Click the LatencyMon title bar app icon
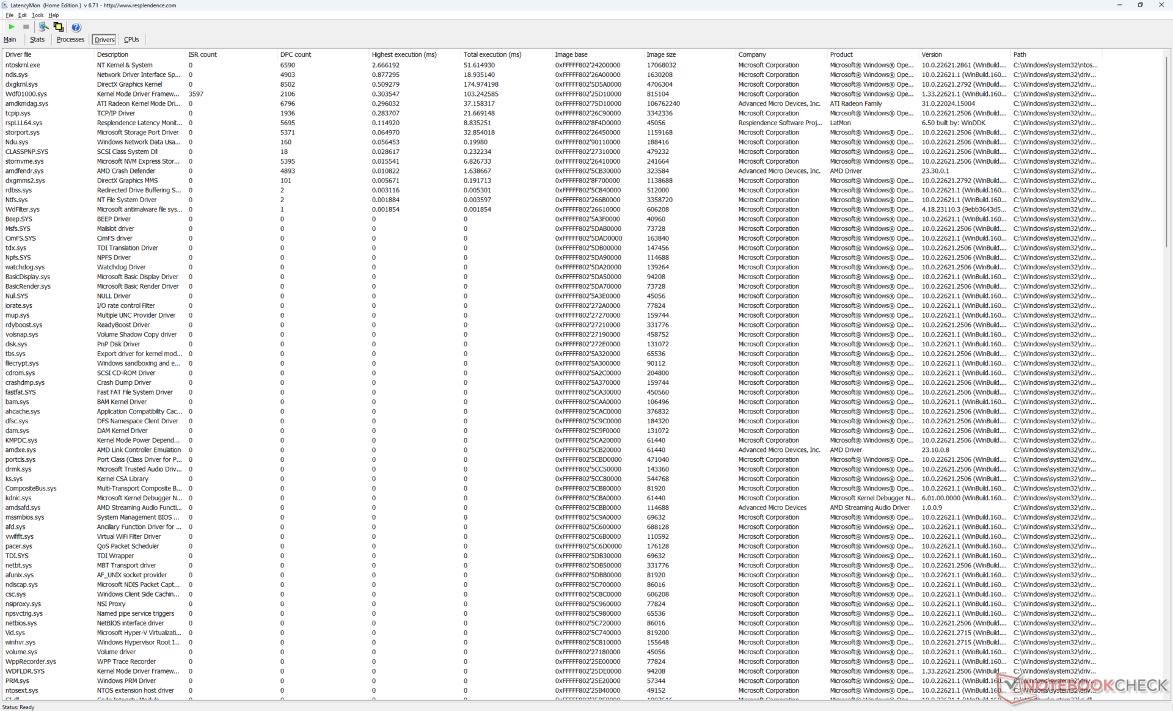Screen dimensions: 1173x711 [x=5, y=5]
